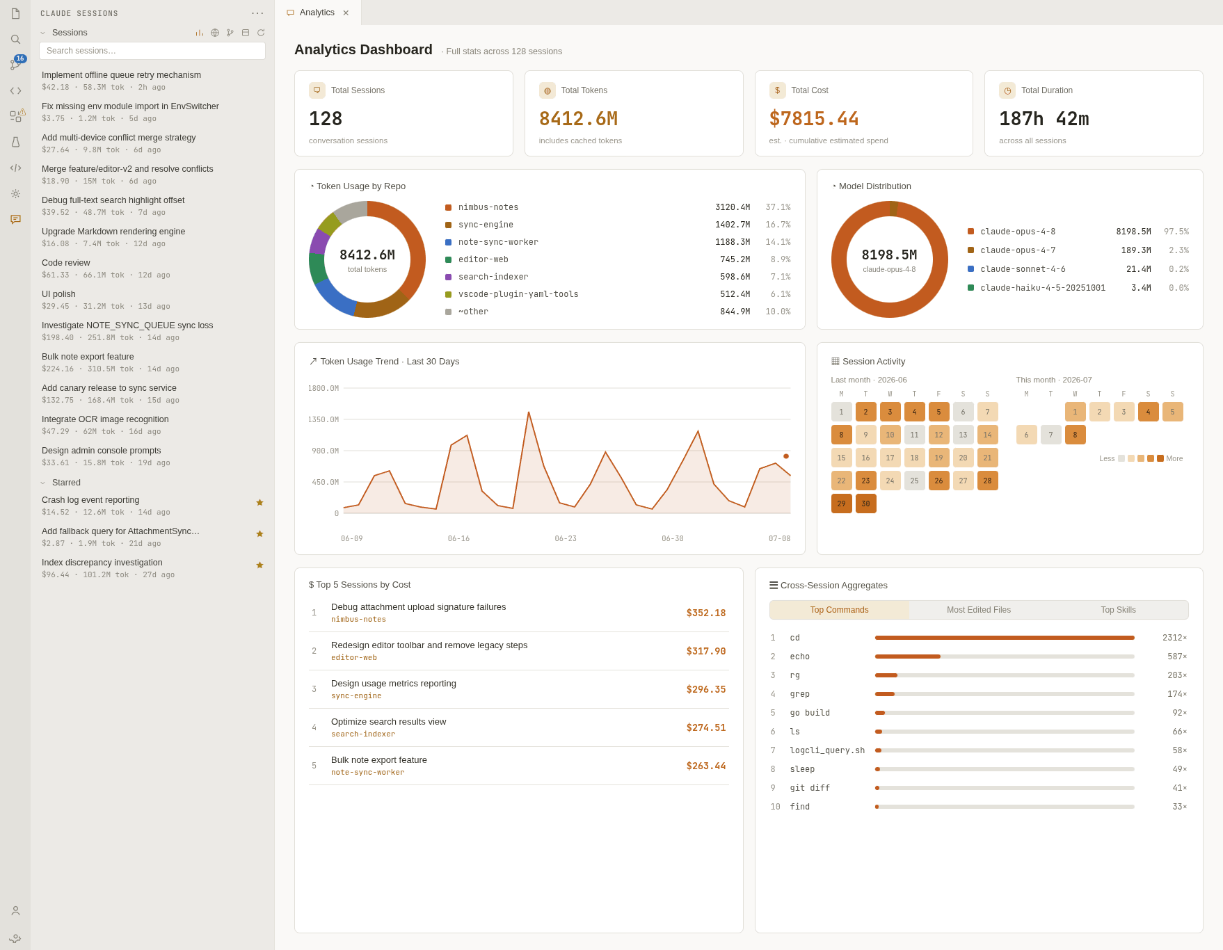Select the Analytics tab
The image size is (1223, 950).
click(x=317, y=13)
